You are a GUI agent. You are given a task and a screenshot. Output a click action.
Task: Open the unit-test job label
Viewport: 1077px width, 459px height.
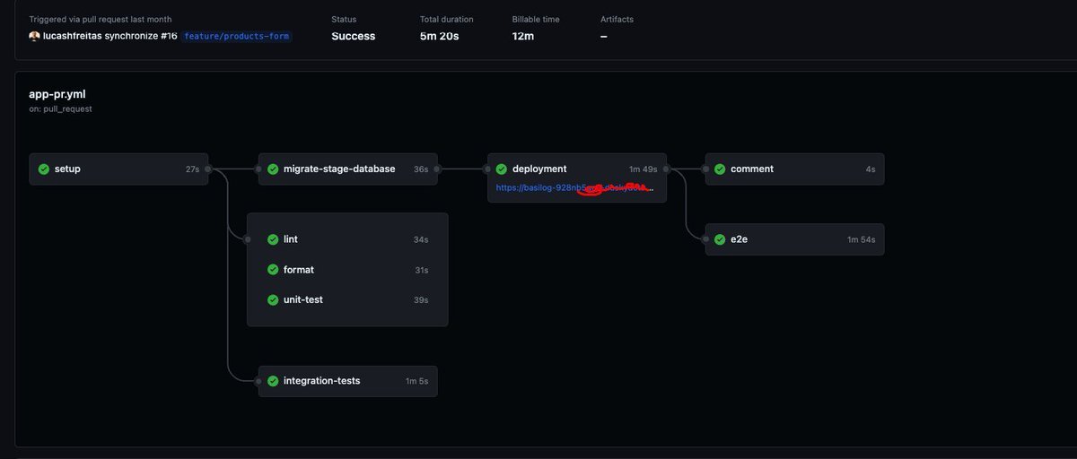[302, 299]
